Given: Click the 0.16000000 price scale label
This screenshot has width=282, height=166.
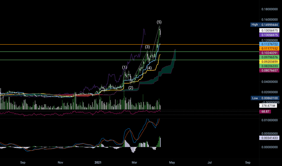Looking at the screenshot, I should (x=269, y=20).
